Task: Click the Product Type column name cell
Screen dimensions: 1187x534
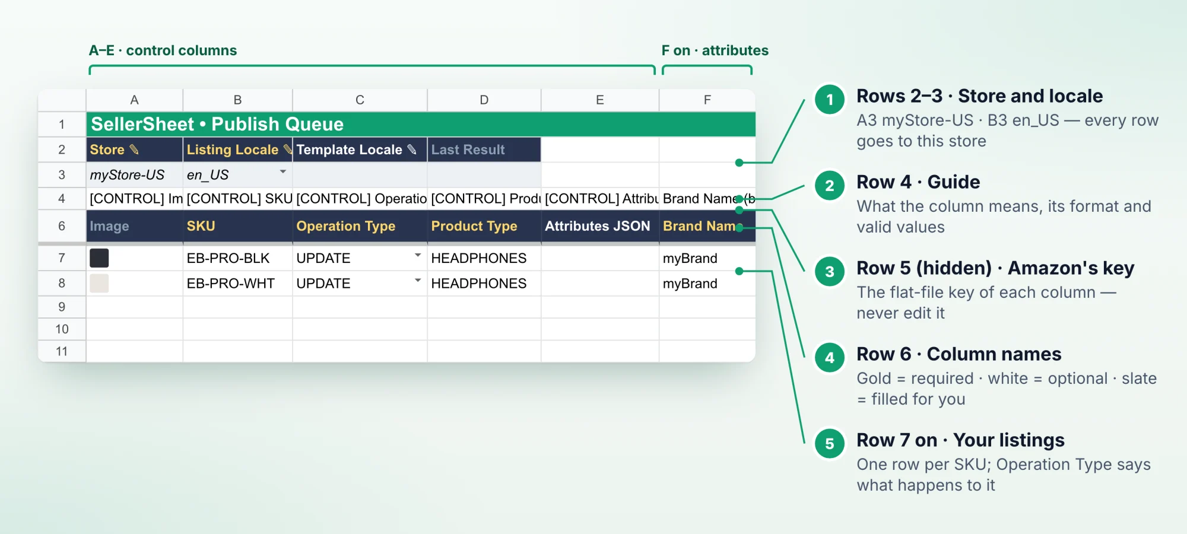Action: [484, 226]
